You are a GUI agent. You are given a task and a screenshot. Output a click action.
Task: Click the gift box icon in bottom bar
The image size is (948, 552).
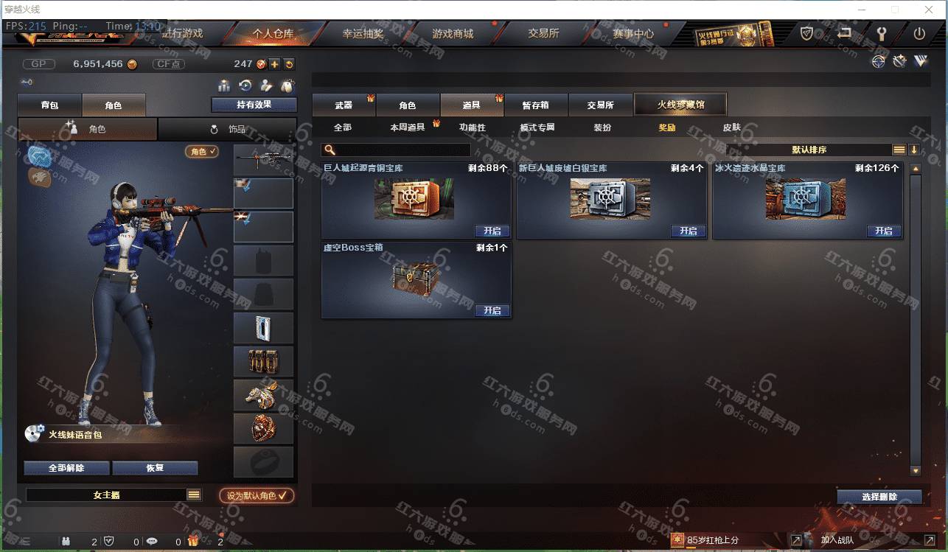[x=192, y=541]
